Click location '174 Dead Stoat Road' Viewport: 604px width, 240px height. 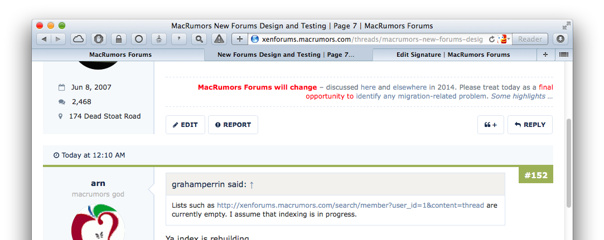(105, 116)
